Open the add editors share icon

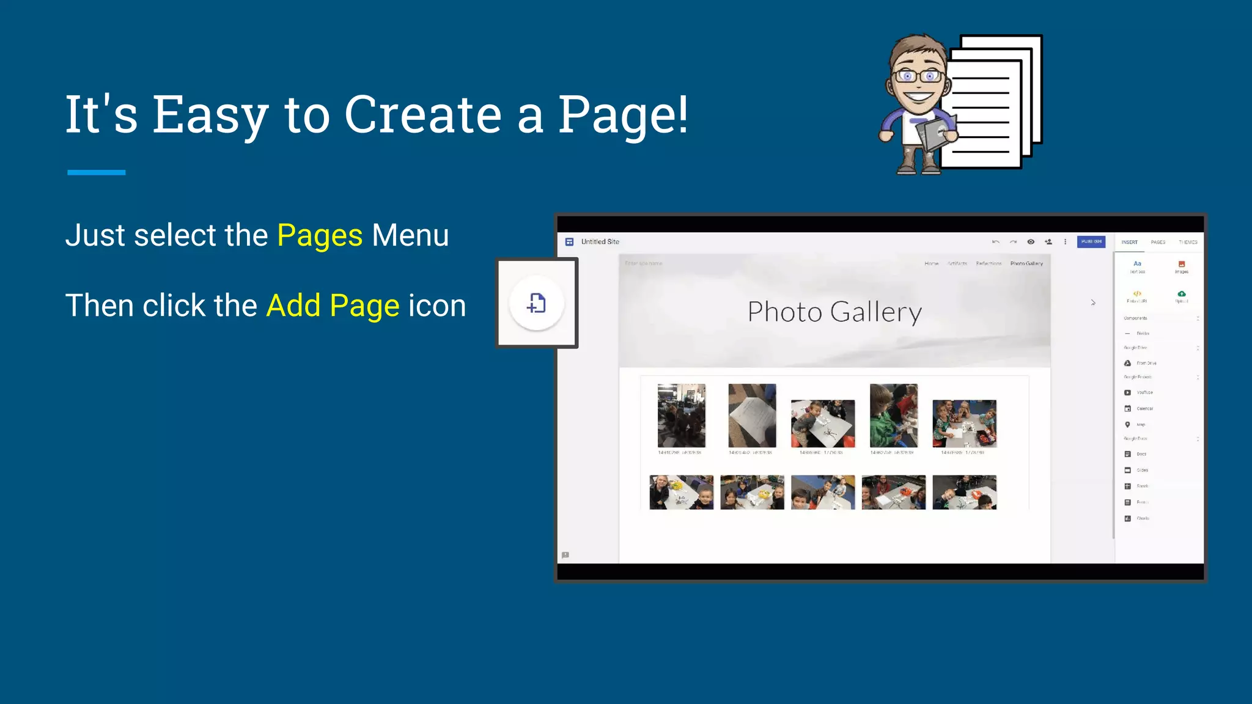point(1048,242)
